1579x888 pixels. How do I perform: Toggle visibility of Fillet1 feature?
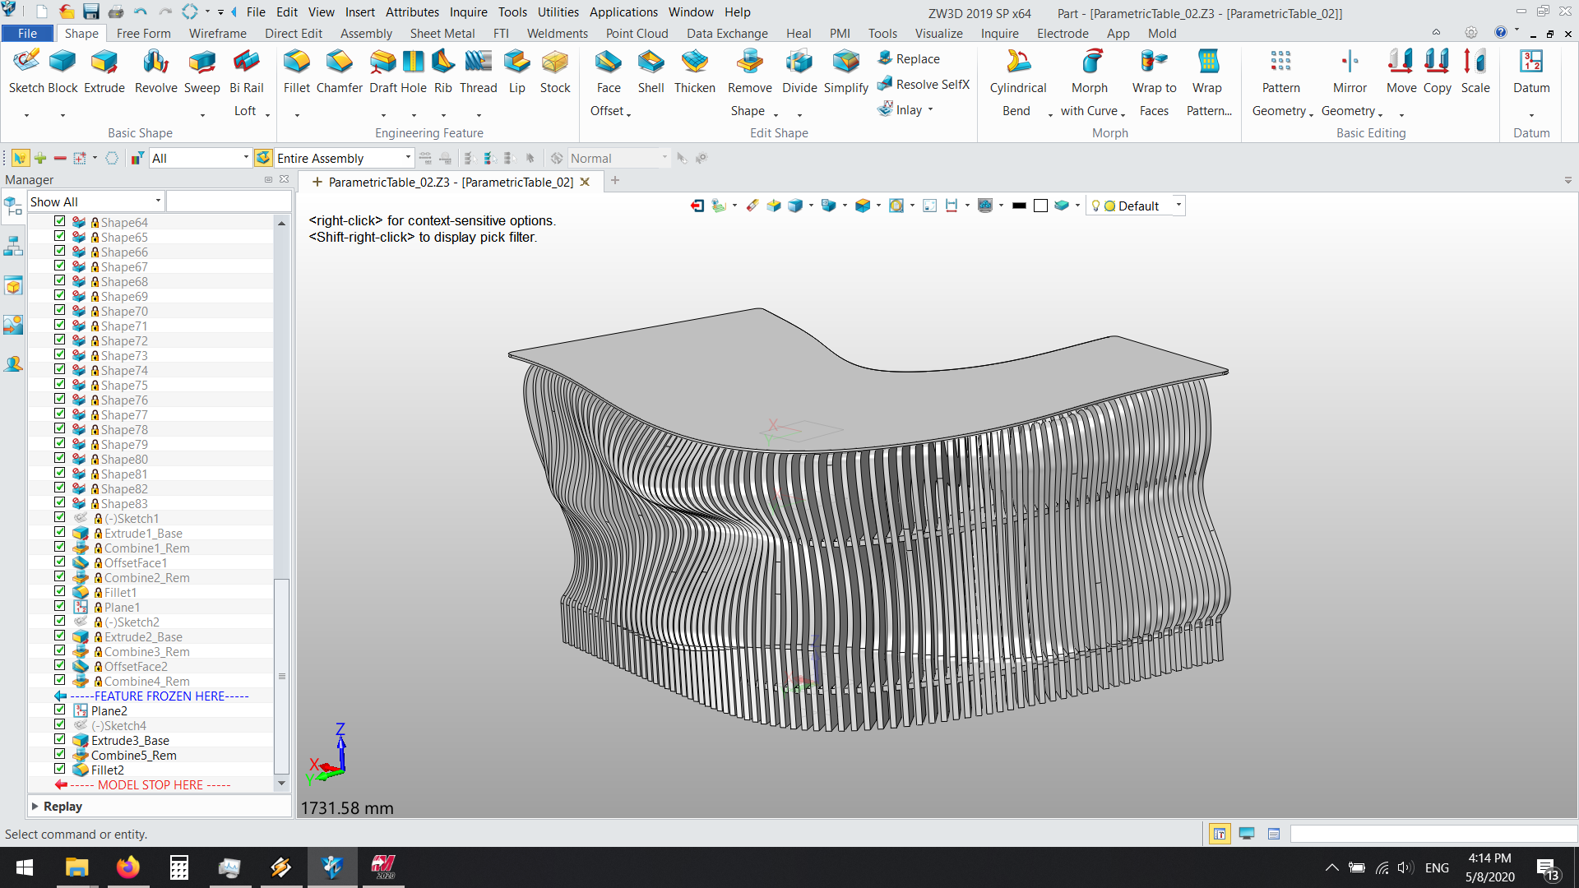(x=60, y=592)
